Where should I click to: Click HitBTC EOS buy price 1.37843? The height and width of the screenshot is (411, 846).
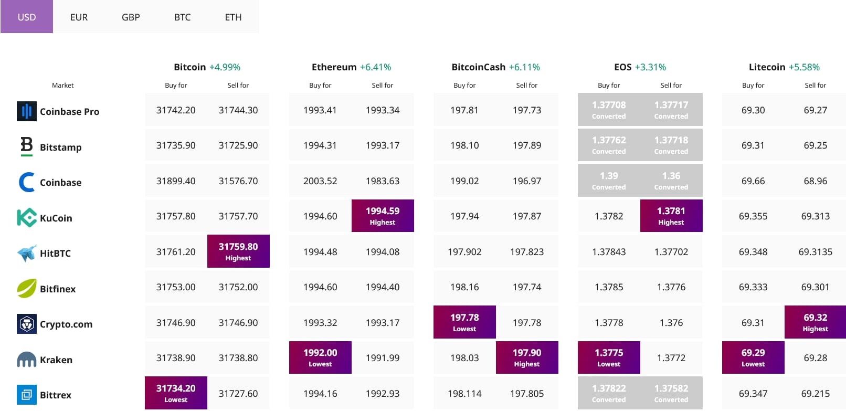(609, 251)
